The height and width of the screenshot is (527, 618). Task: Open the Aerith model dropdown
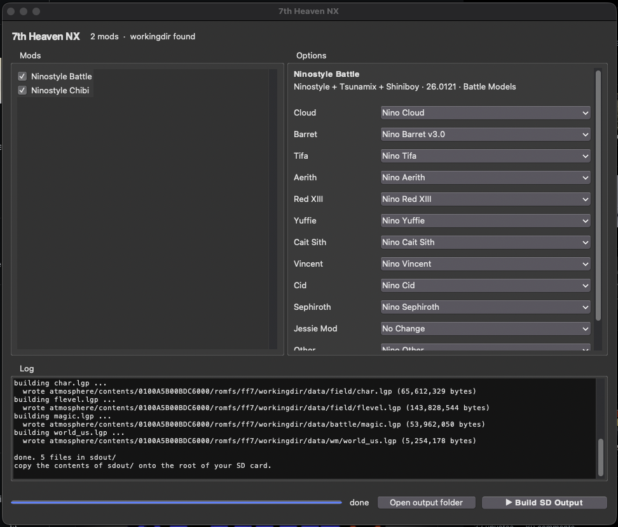(485, 178)
